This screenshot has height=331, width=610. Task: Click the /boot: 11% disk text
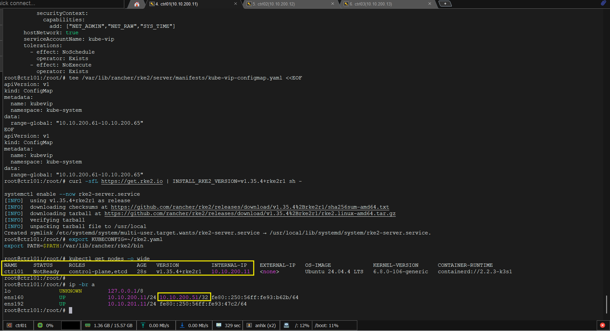(327, 326)
